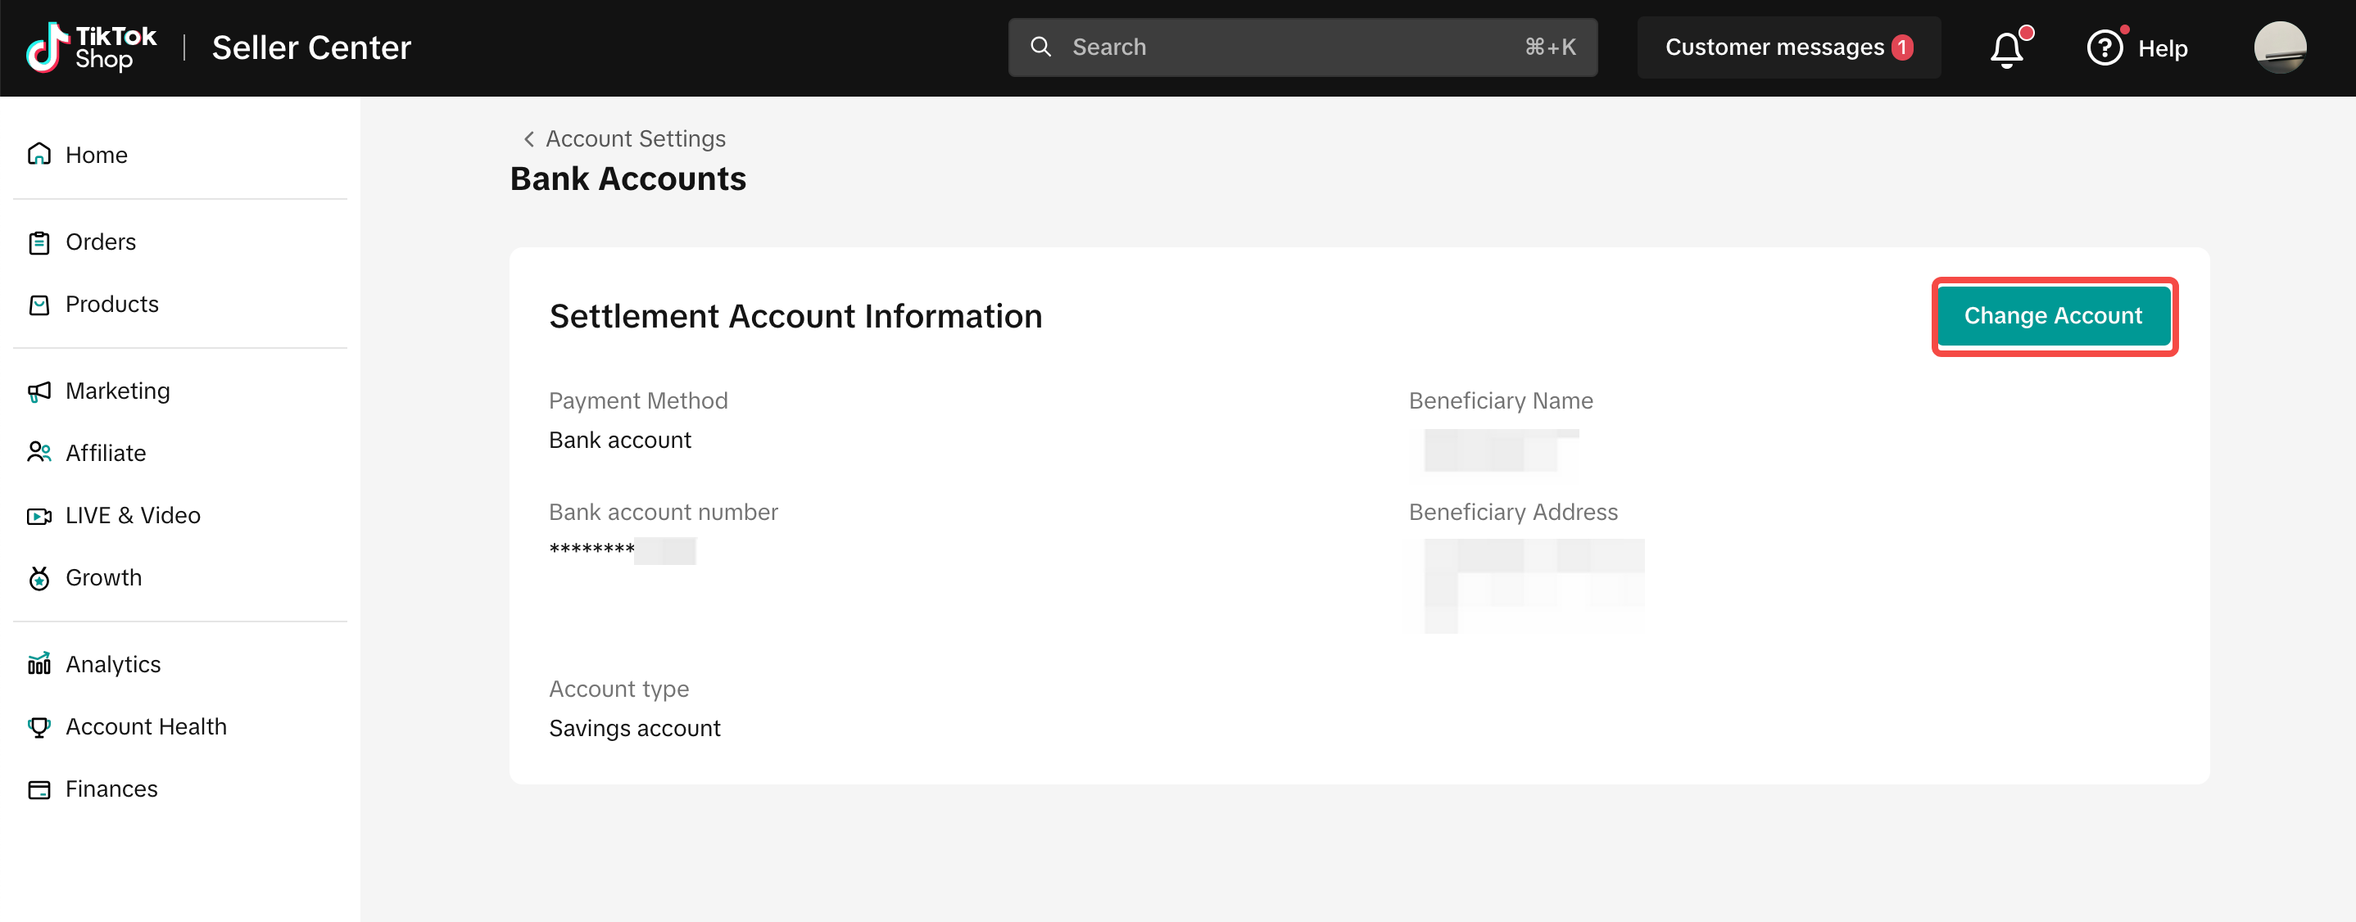Click the Analytics chart icon

coord(39,664)
